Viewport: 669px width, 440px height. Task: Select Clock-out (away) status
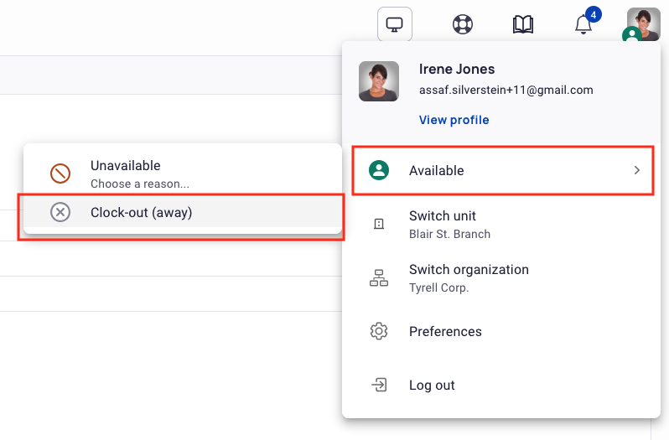183,212
